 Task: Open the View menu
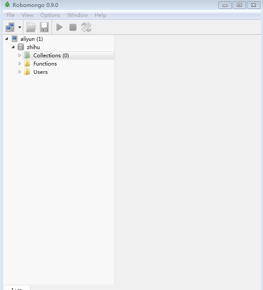tap(27, 15)
